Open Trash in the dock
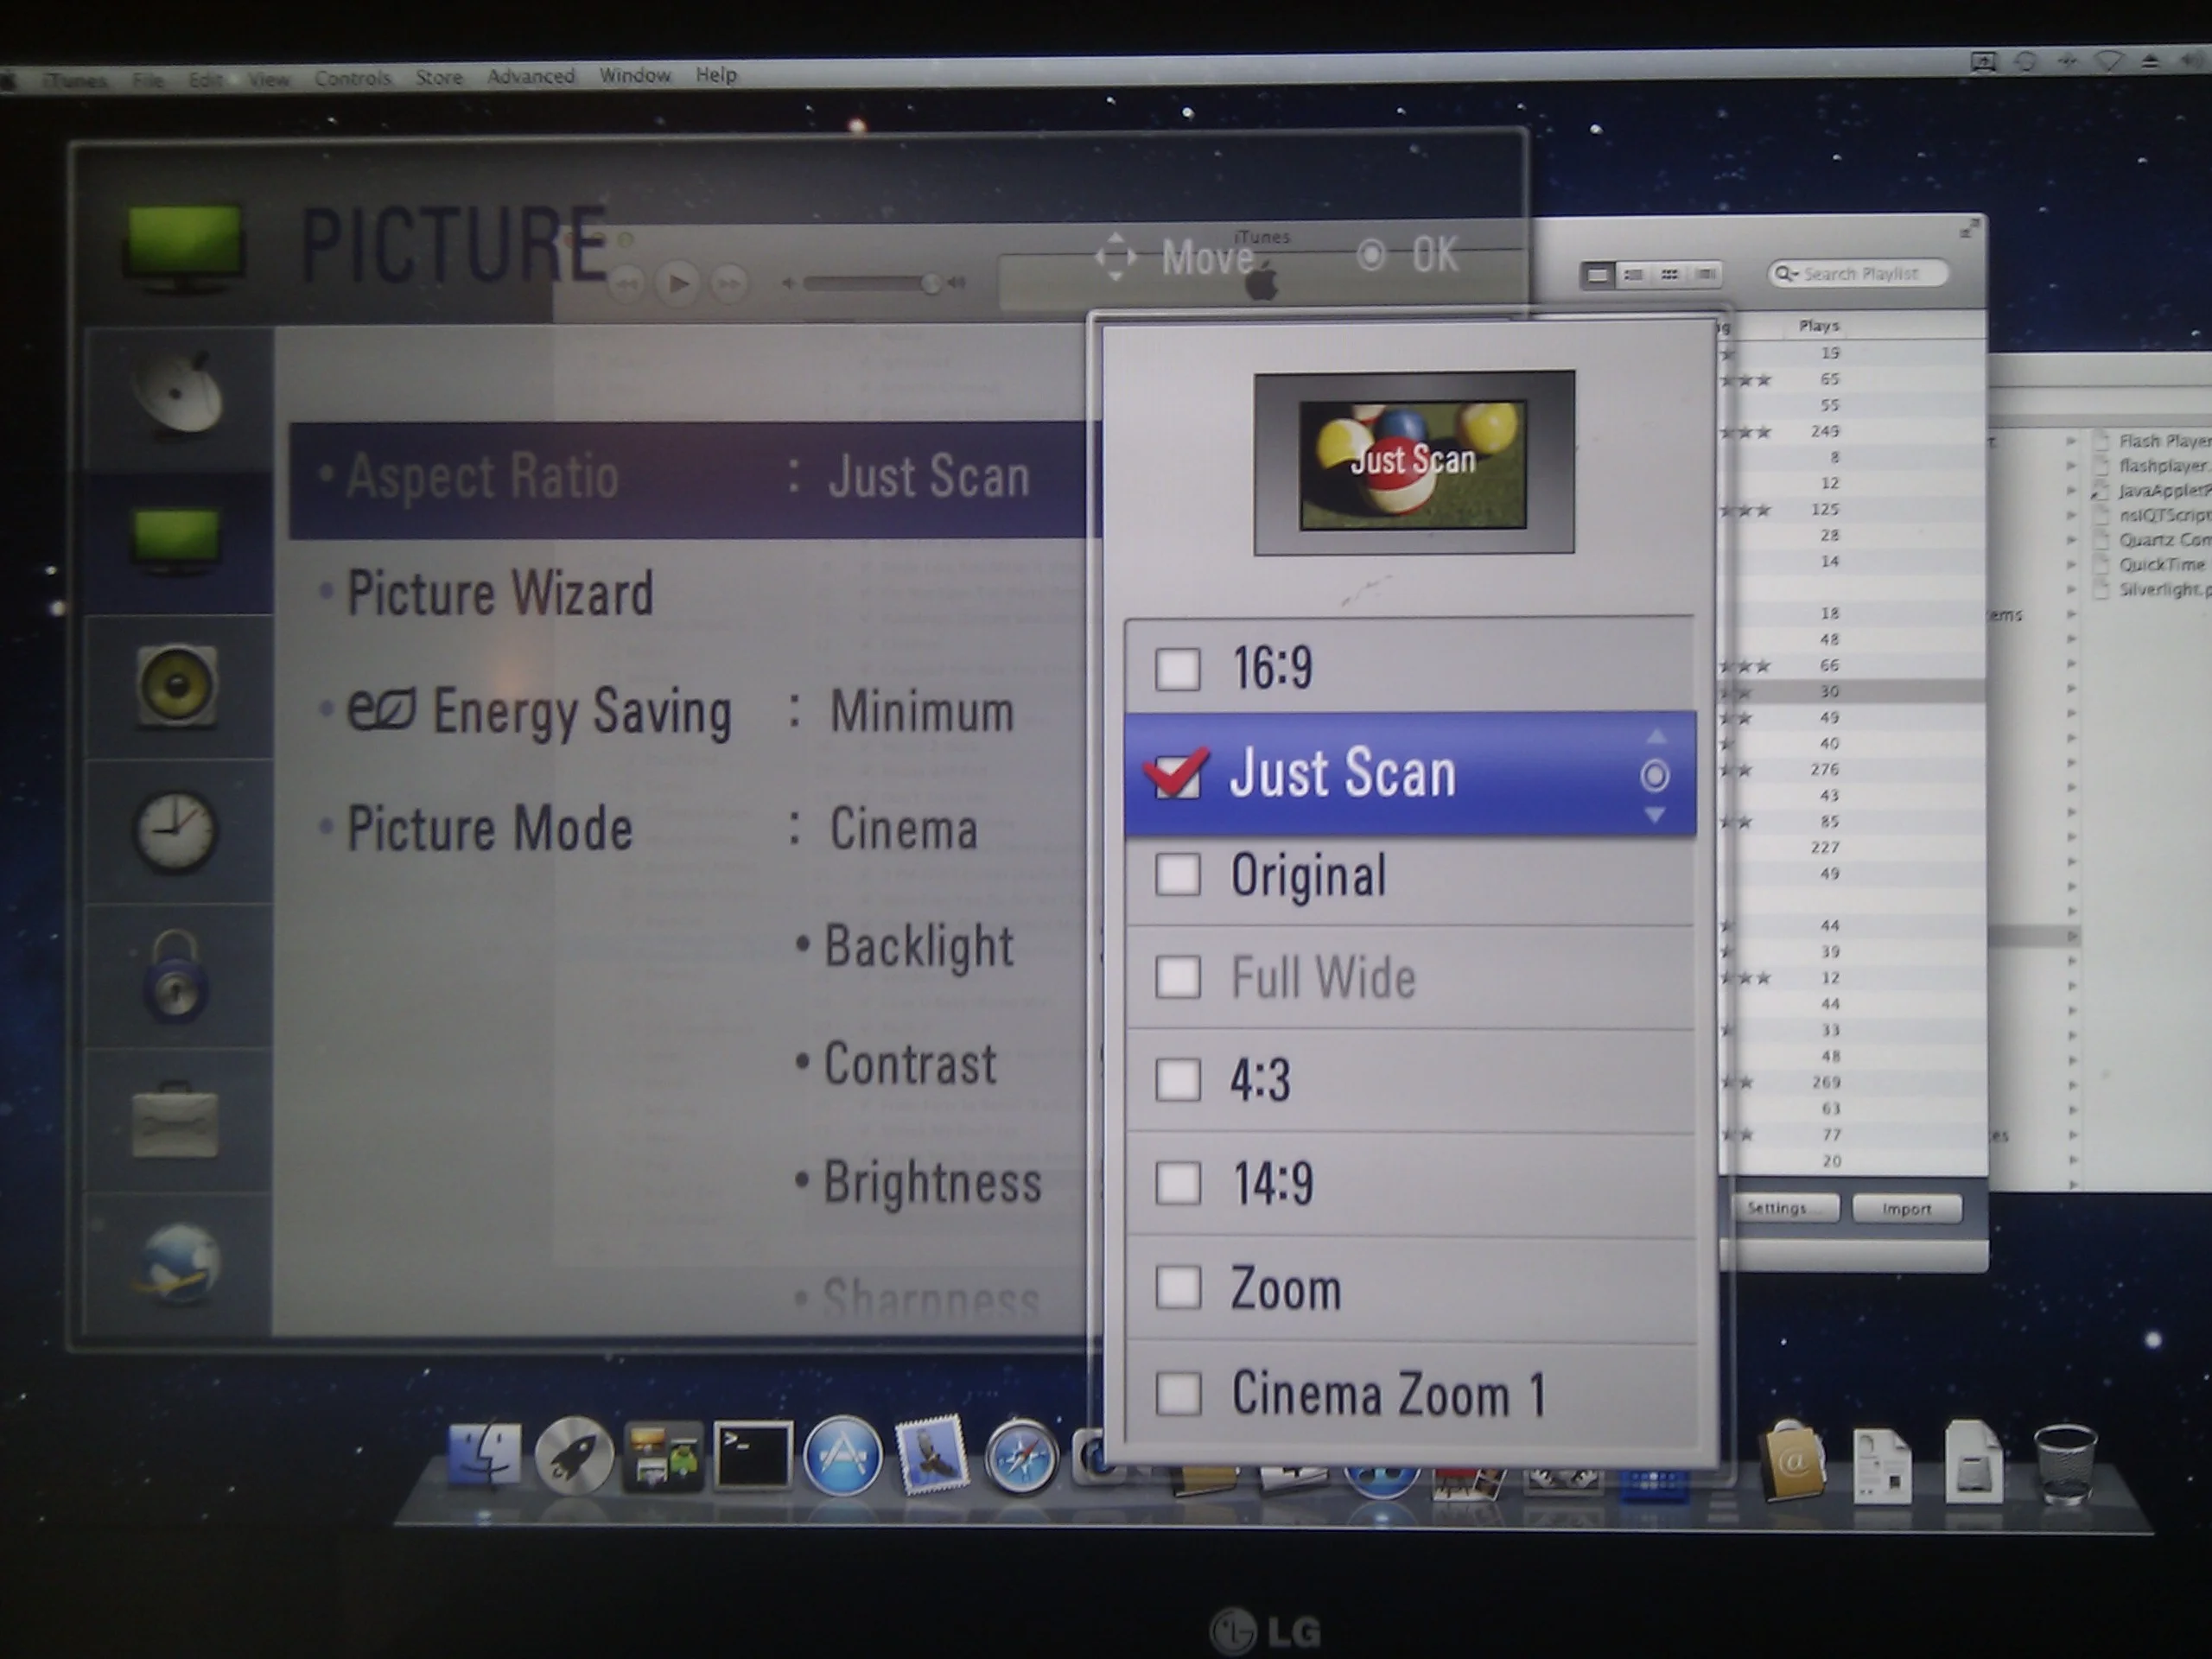The height and width of the screenshot is (1659, 2212). (2064, 1462)
